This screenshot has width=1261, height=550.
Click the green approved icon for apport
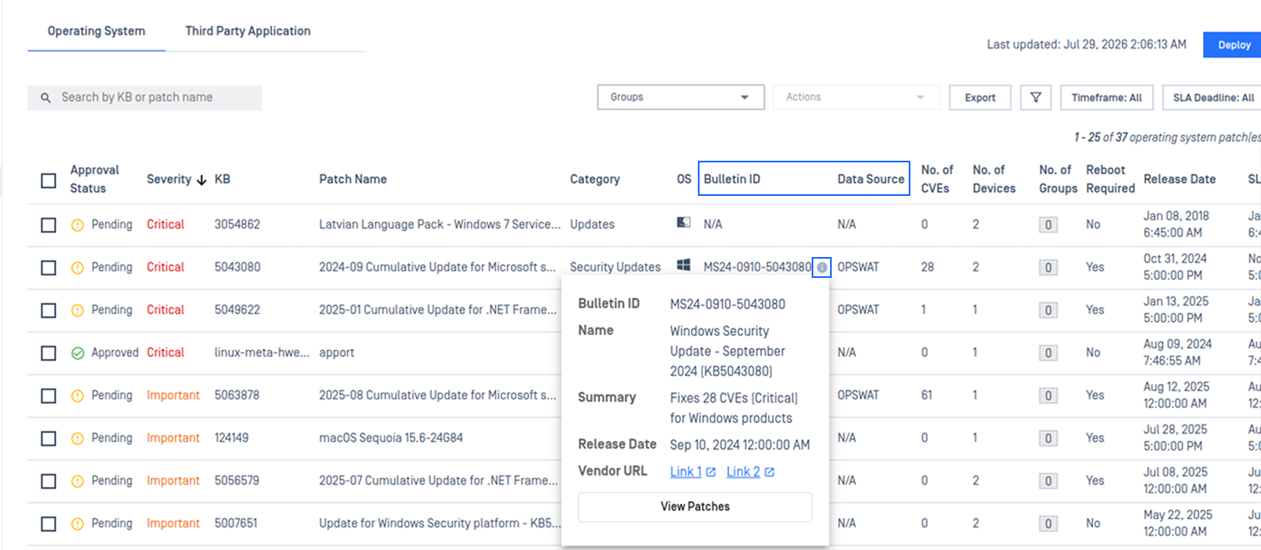[x=78, y=353]
